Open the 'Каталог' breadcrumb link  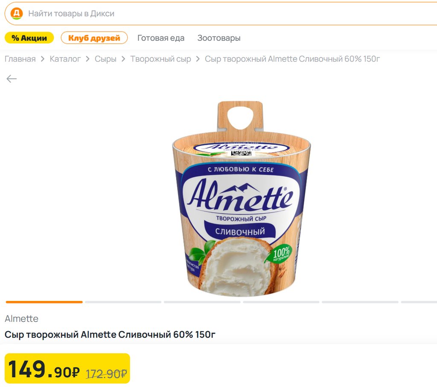click(65, 59)
